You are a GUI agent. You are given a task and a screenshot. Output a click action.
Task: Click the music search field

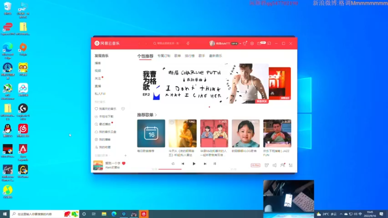168,44
